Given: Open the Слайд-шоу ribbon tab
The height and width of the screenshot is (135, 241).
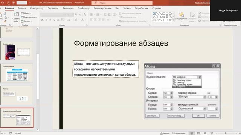Looking at the screenshot, I should (84, 8).
